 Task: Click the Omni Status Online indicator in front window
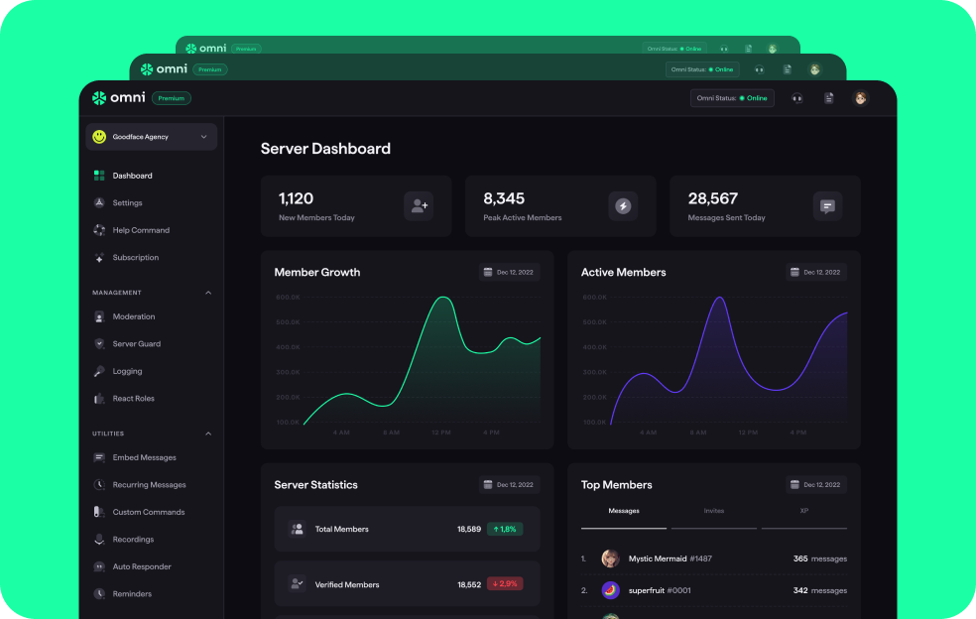point(732,98)
